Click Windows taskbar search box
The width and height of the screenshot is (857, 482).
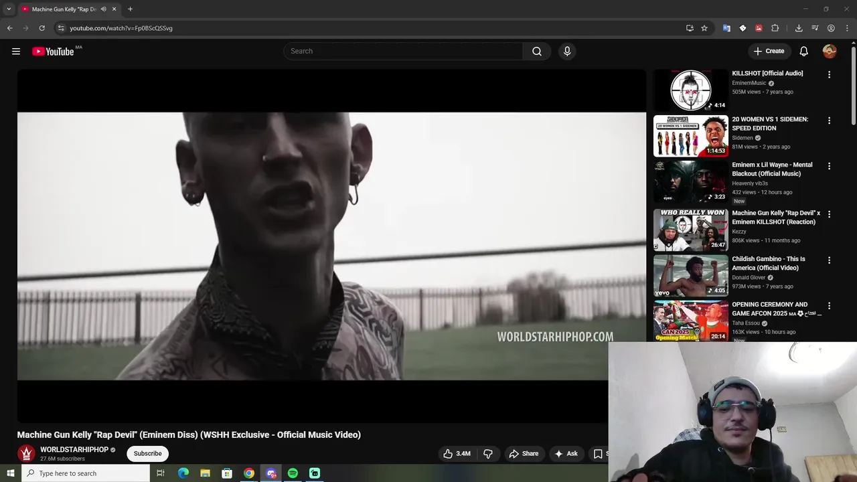85,473
